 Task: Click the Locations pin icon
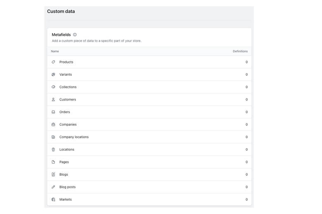click(53, 149)
